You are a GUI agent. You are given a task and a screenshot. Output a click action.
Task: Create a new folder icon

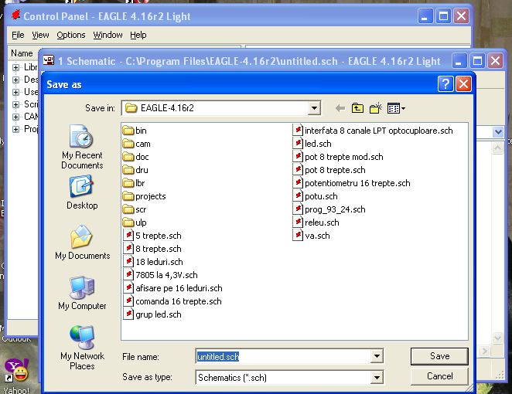376,108
